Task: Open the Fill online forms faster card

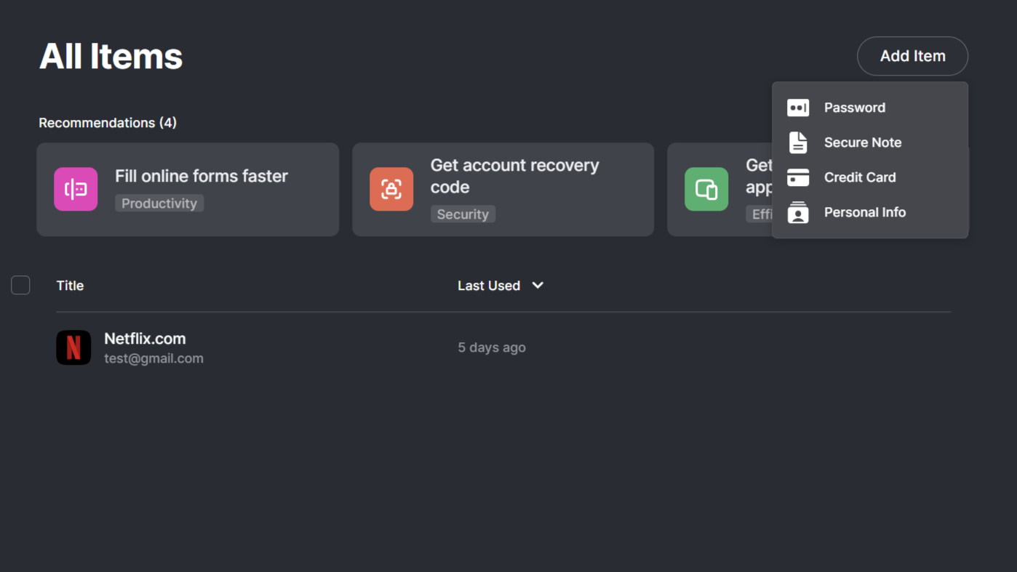Action: (188, 189)
